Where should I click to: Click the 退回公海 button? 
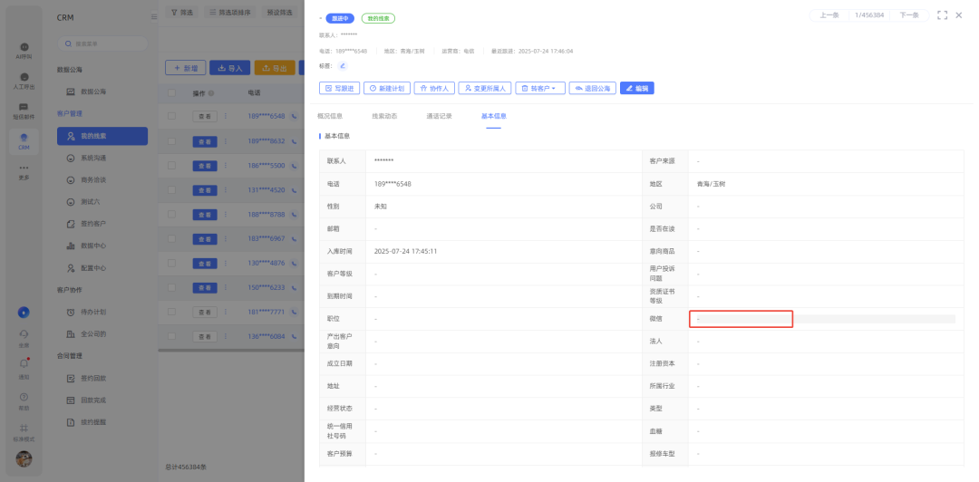(593, 89)
